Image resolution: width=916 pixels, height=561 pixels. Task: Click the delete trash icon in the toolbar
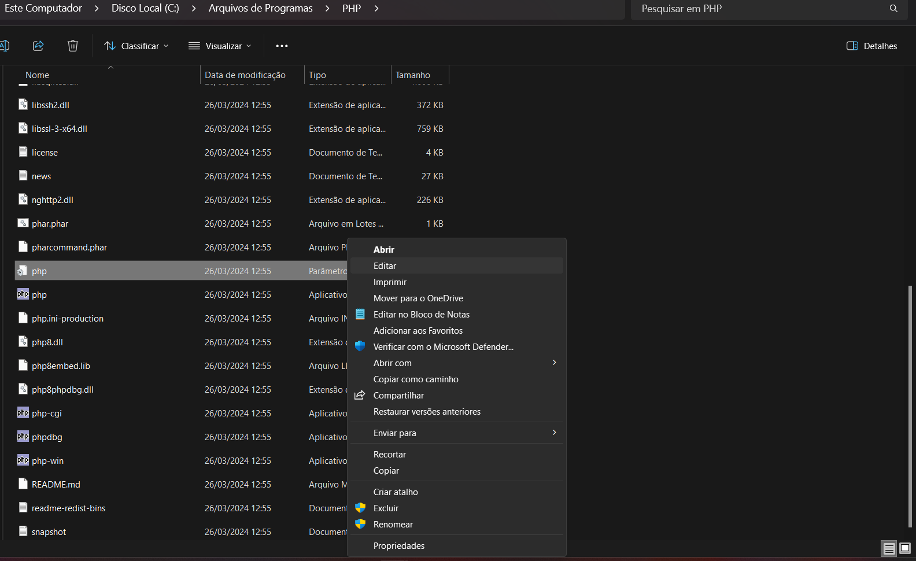point(73,46)
